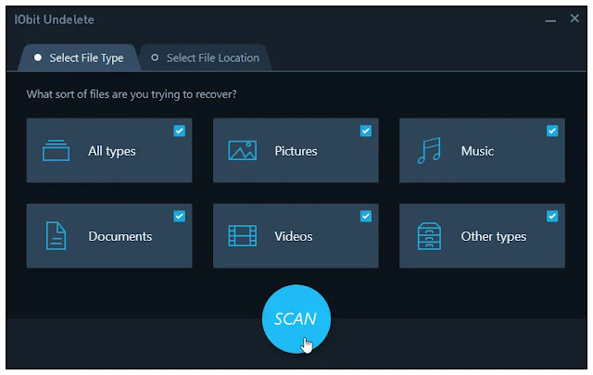Uncheck the Music checkbox
This screenshot has width=593, height=375.
tap(552, 131)
